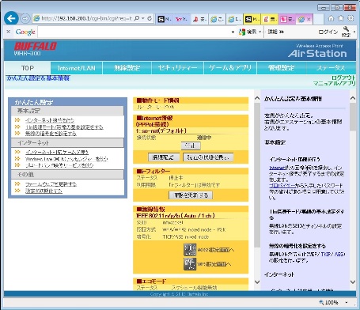Viewport: 360px width, 310px height.
Task: Click the WPS wireless setup icon
Action: (x=190, y=264)
